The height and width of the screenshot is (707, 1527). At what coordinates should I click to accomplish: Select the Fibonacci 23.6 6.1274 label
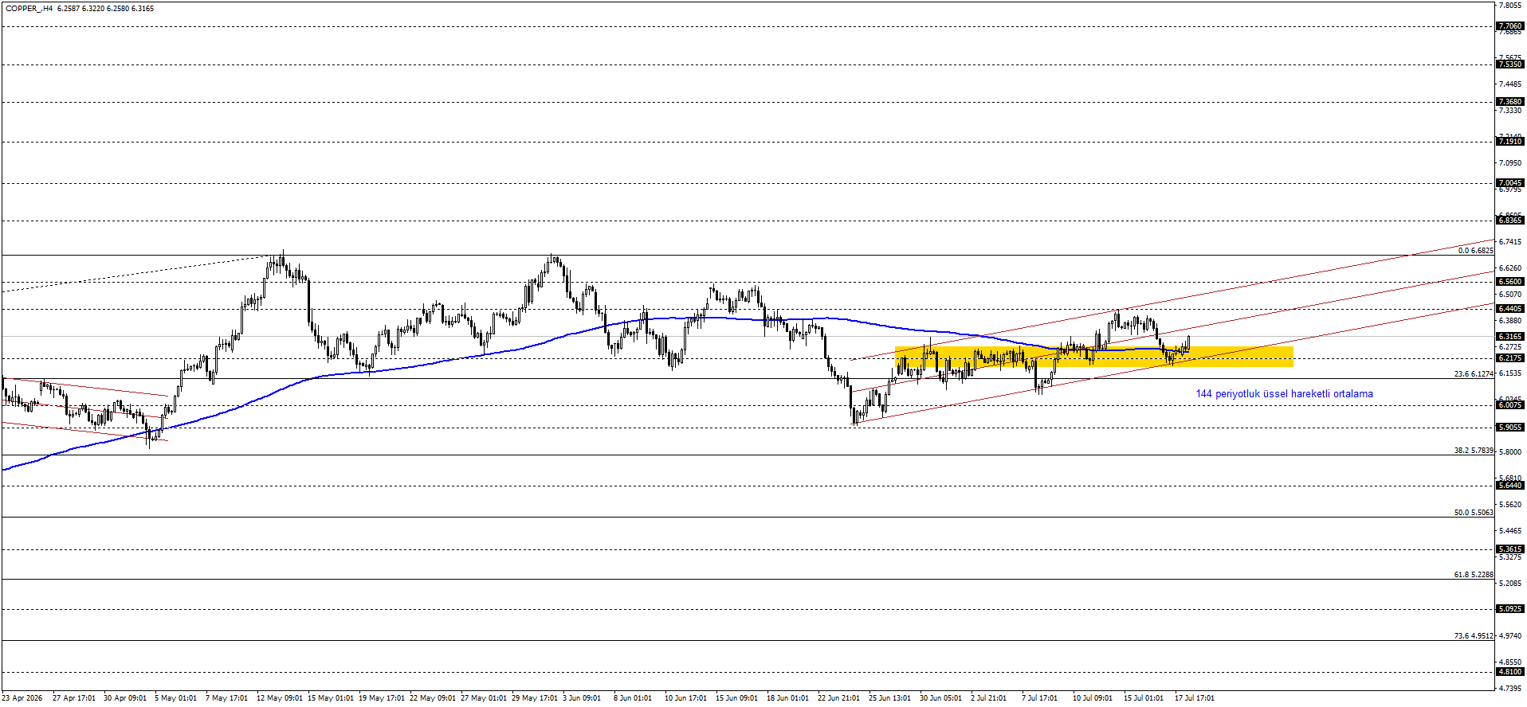point(1474,374)
